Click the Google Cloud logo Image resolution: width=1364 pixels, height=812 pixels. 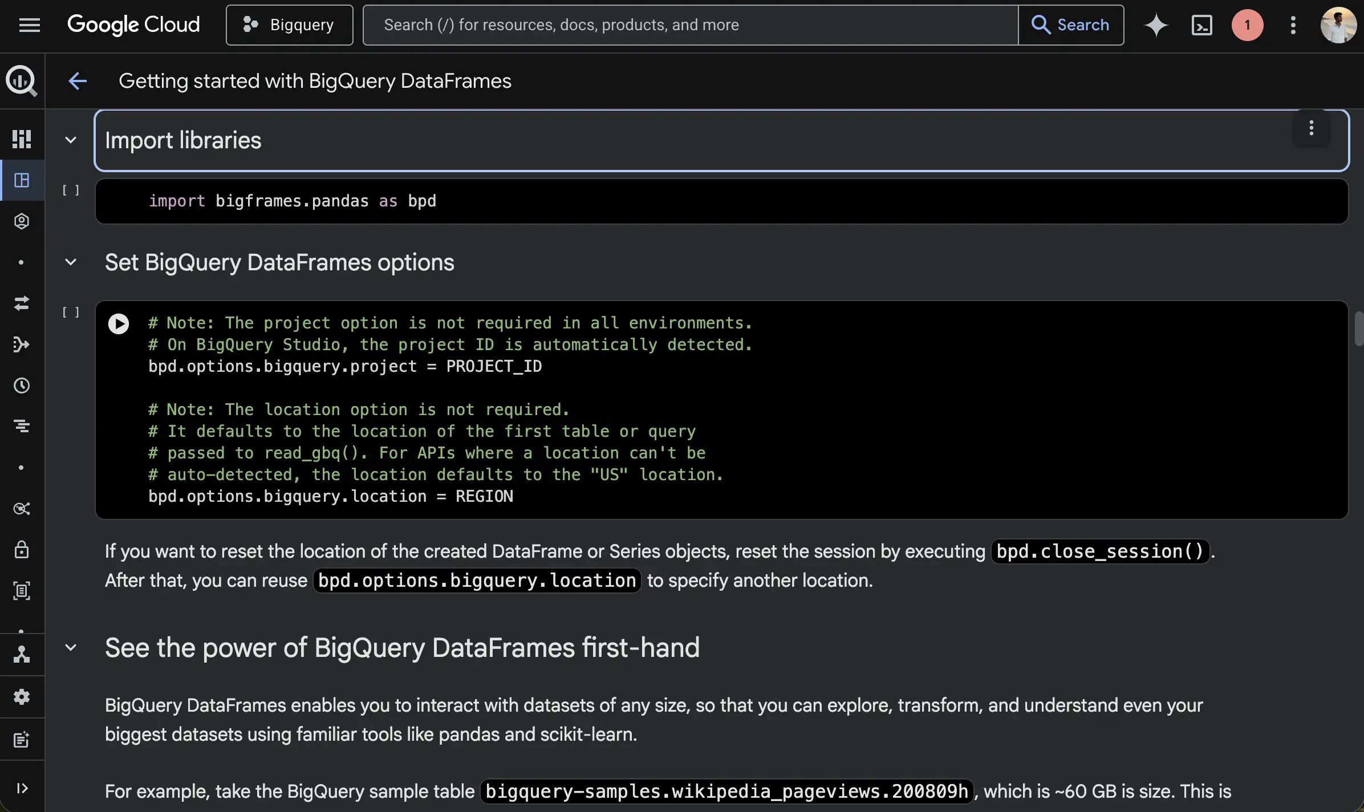click(x=133, y=25)
